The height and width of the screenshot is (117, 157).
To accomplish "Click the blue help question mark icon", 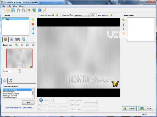I will point(41,100).
